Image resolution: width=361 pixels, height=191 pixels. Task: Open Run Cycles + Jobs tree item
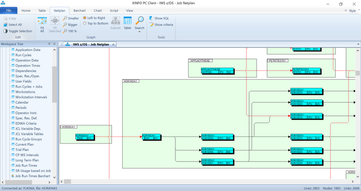[29, 86]
